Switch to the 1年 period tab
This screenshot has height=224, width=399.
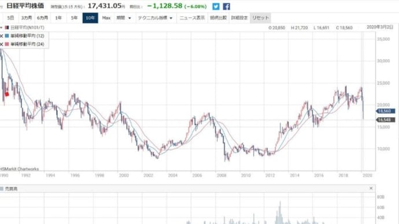pyautogui.click(x=58, y=18)
